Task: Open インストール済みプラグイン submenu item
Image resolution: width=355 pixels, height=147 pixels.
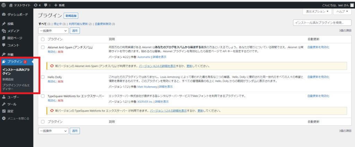Action: (15, 71)
